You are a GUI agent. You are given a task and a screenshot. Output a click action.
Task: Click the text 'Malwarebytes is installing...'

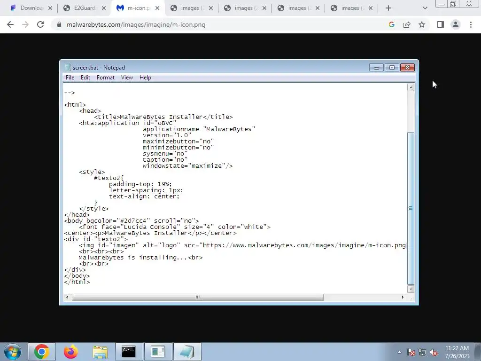(x=133, y=257)
